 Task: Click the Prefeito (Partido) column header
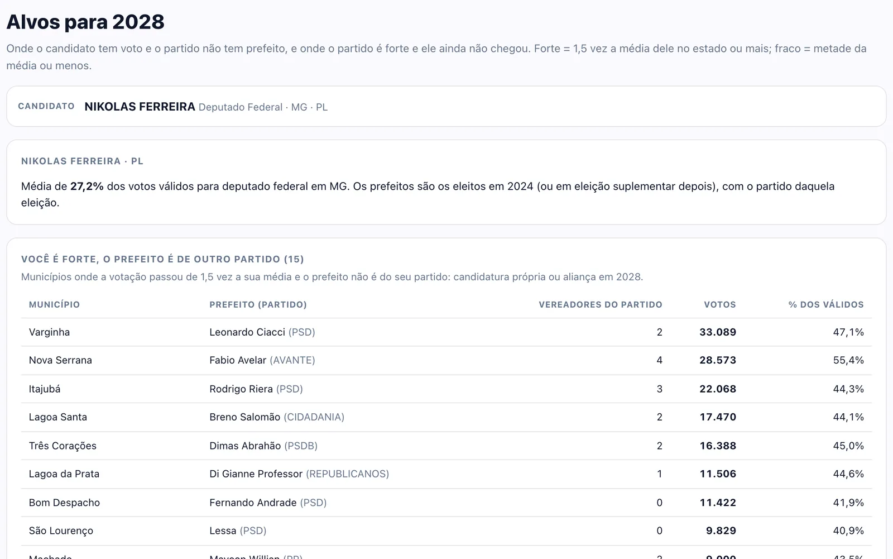coord(258,304)
